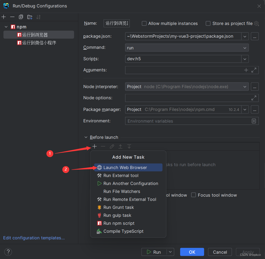Browse for package.json with ellipsis button

pyautogui.click(x=255, y=36)
